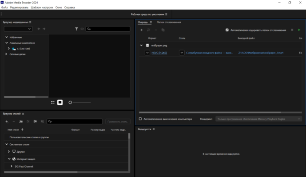Screen dimensions: 306x177
Task: Collapse the Избранные tree node
Action: [7, 37]
